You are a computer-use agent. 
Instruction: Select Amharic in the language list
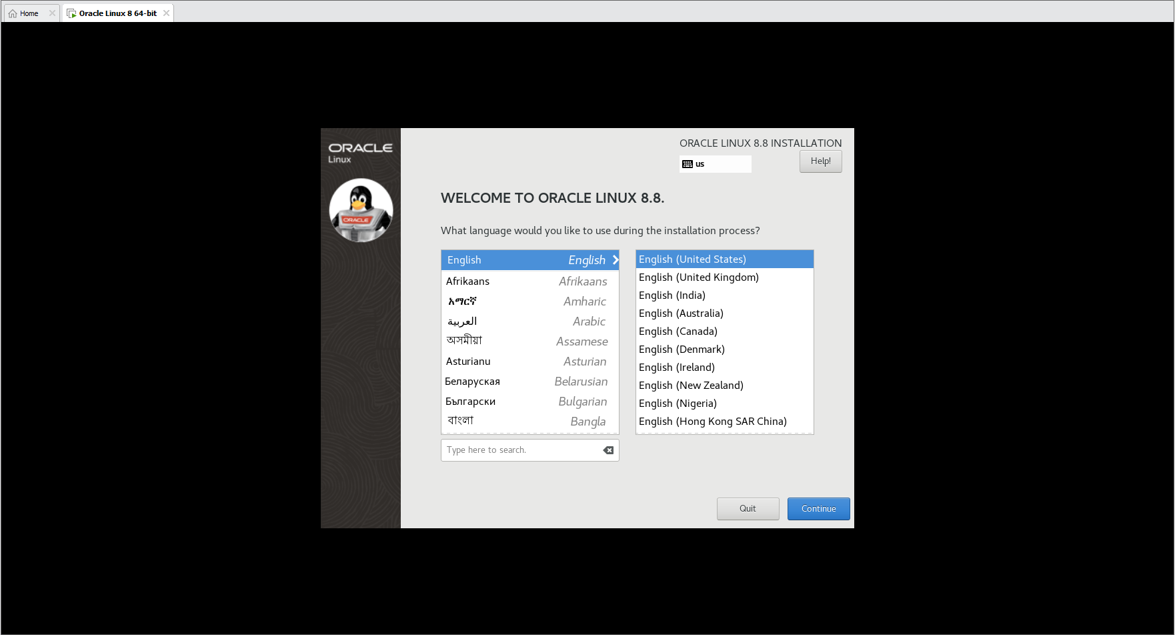529,301
